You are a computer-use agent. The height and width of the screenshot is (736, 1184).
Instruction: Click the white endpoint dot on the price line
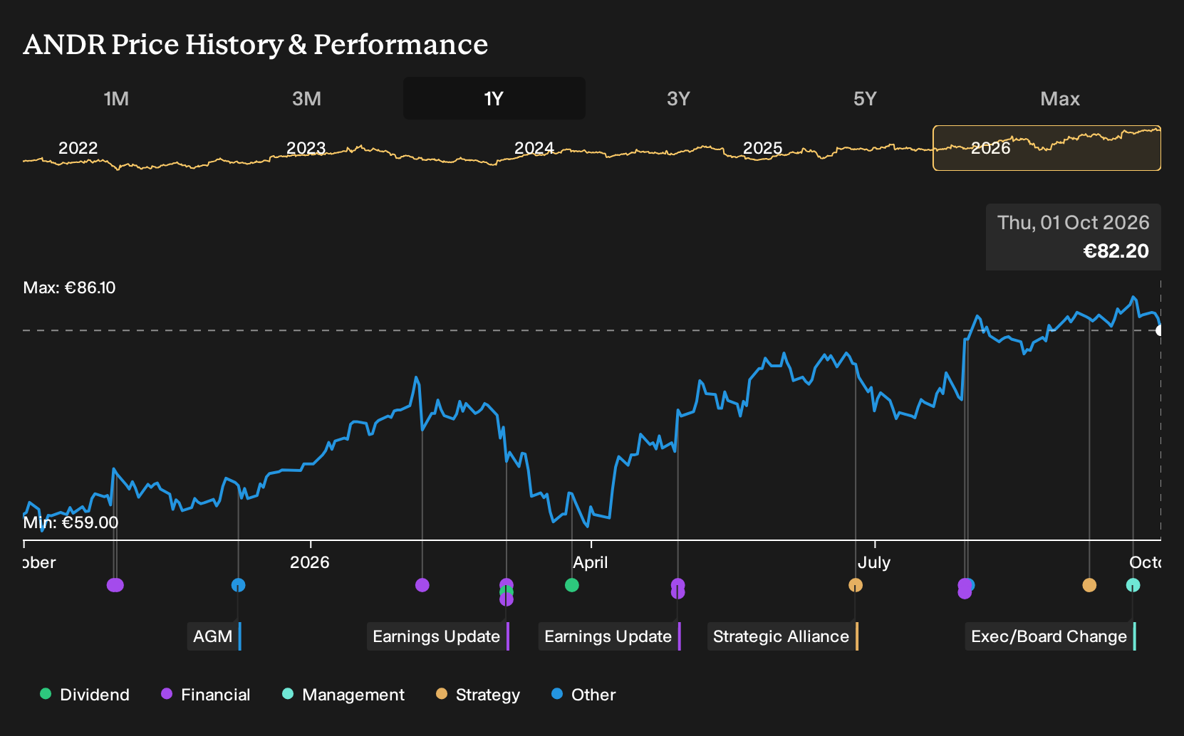coord(1160,330)
